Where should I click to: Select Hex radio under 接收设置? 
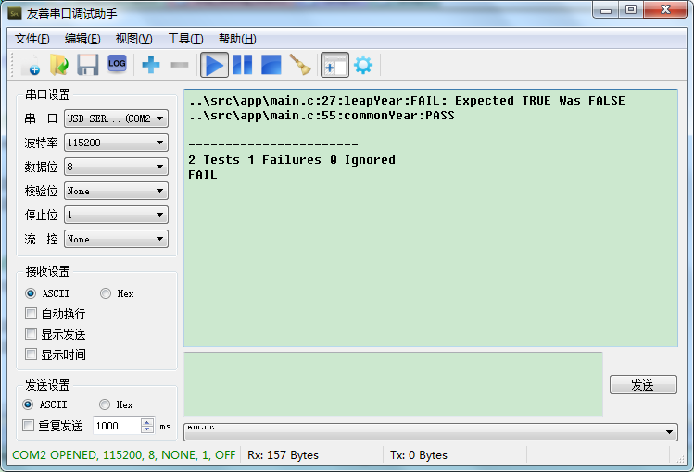click(105, 293)
